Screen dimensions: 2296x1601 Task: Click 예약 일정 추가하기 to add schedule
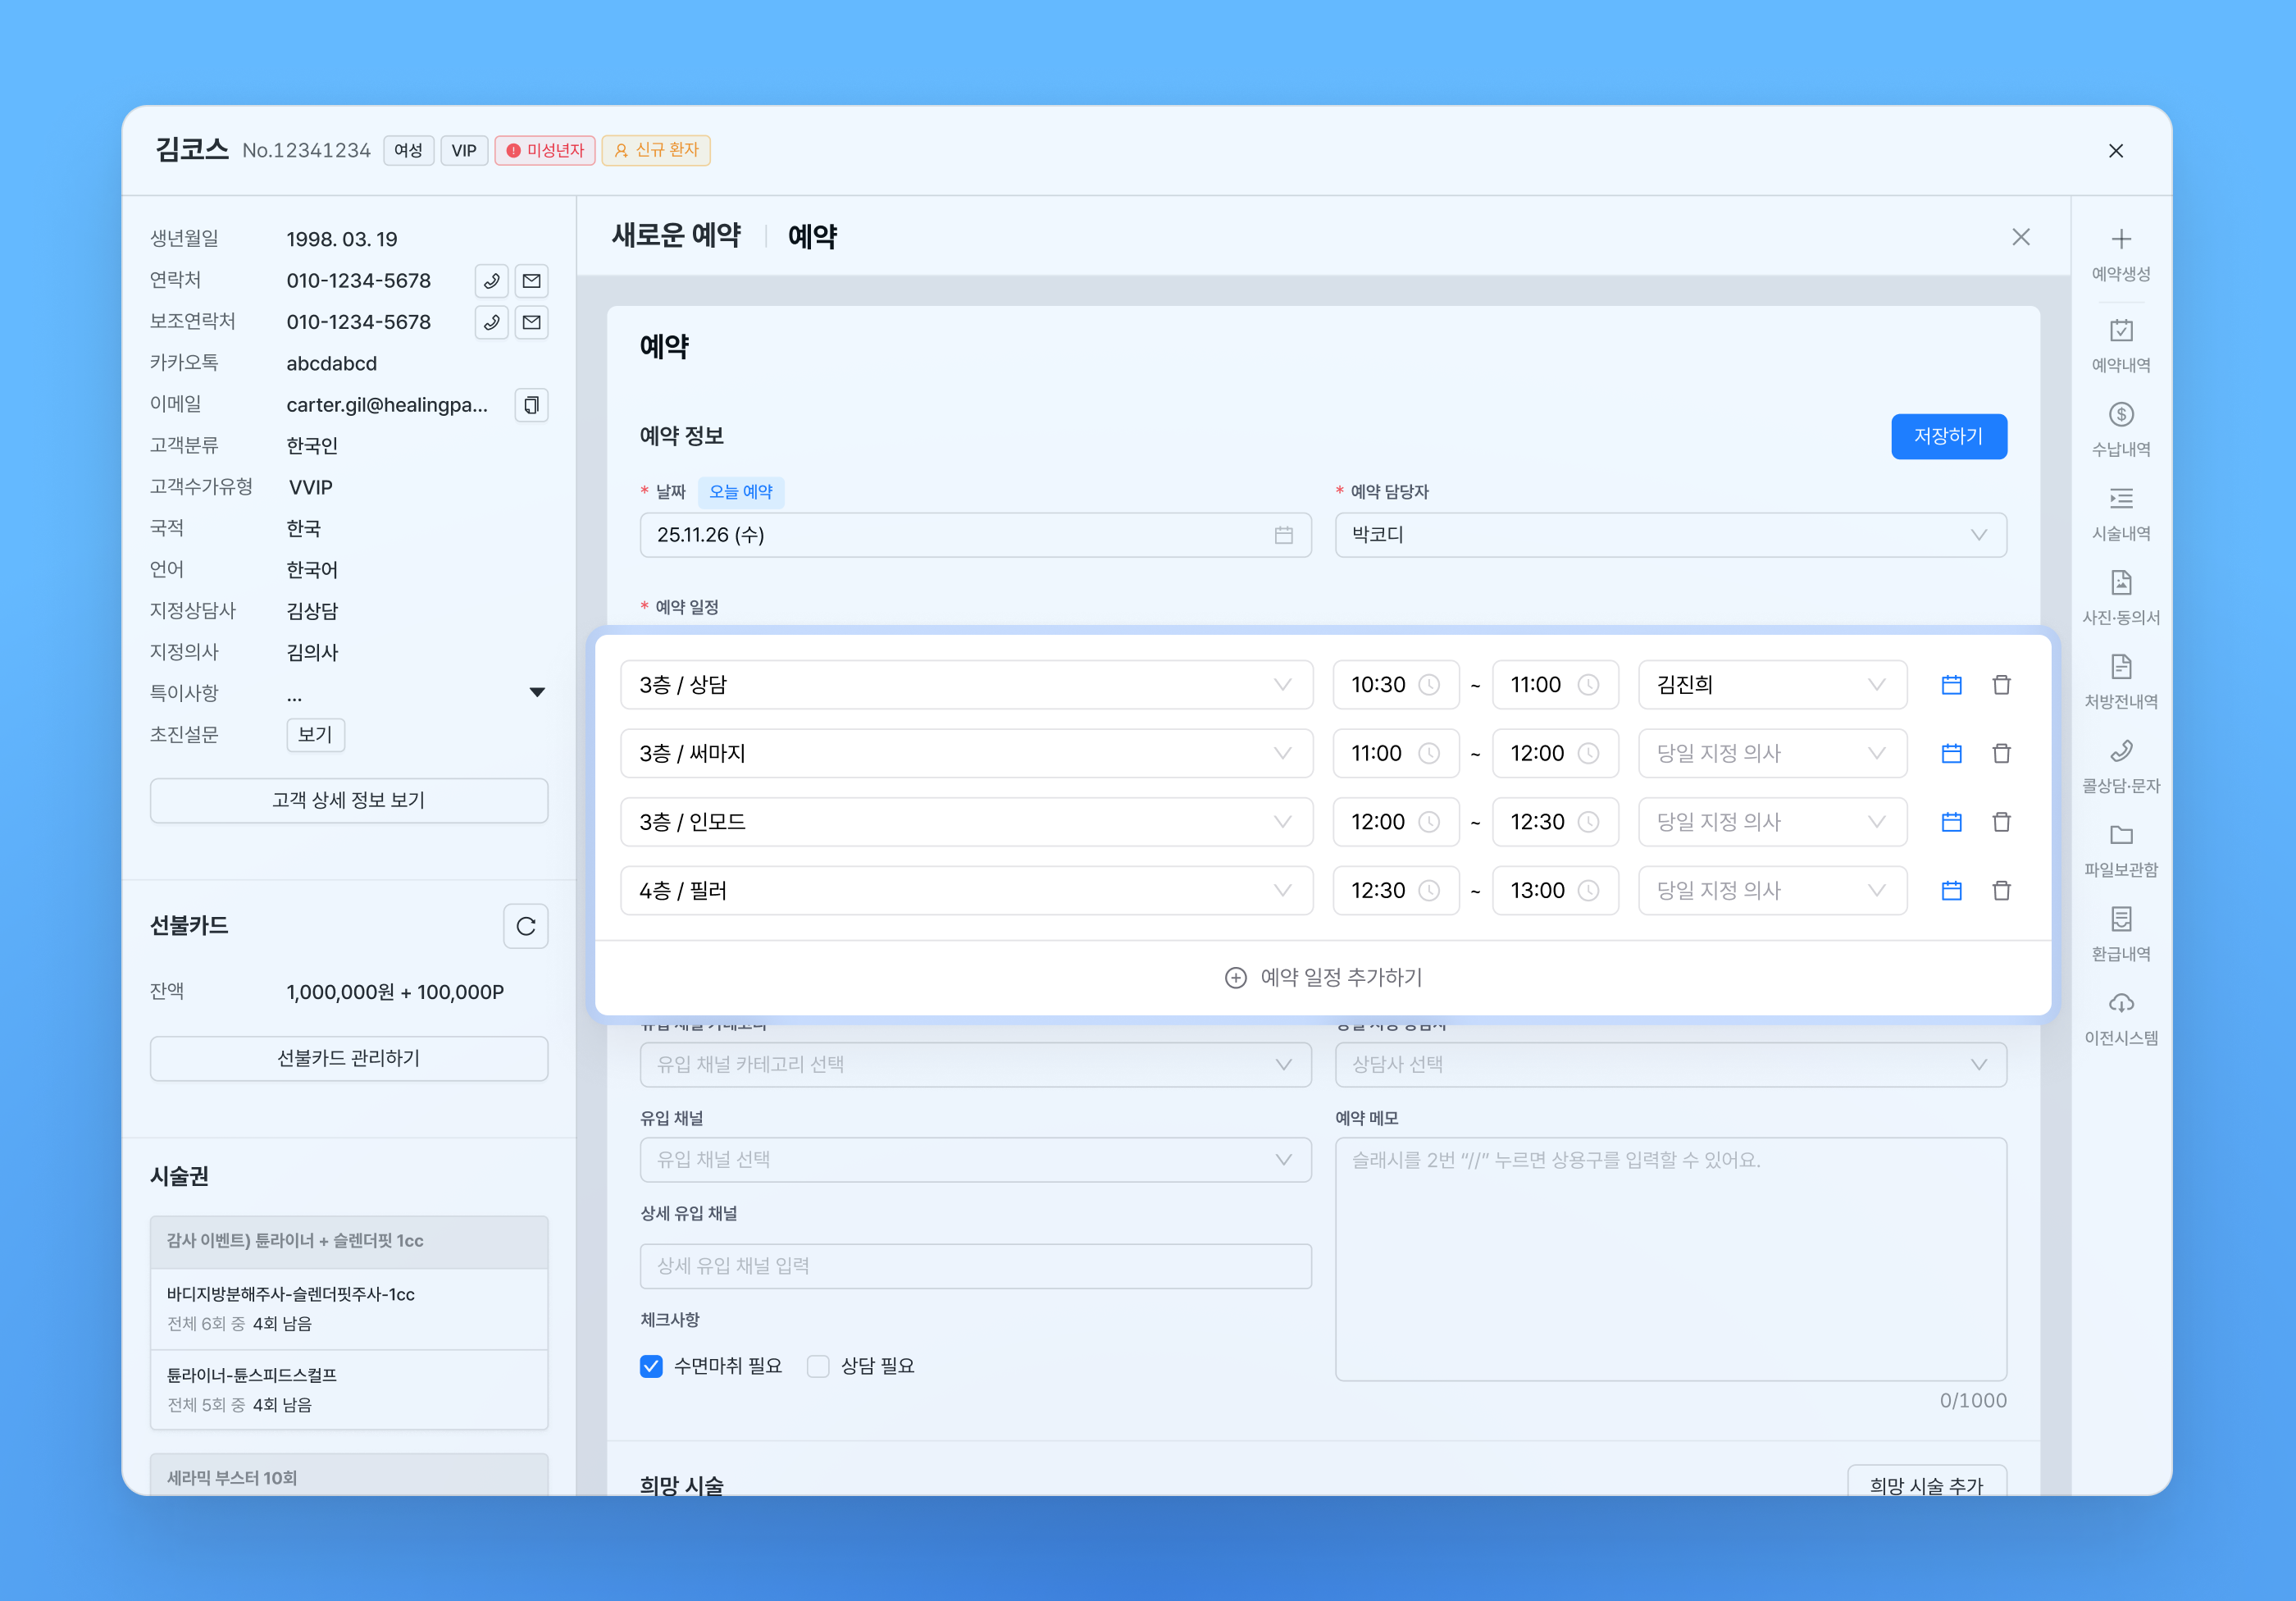[1323, 977]
